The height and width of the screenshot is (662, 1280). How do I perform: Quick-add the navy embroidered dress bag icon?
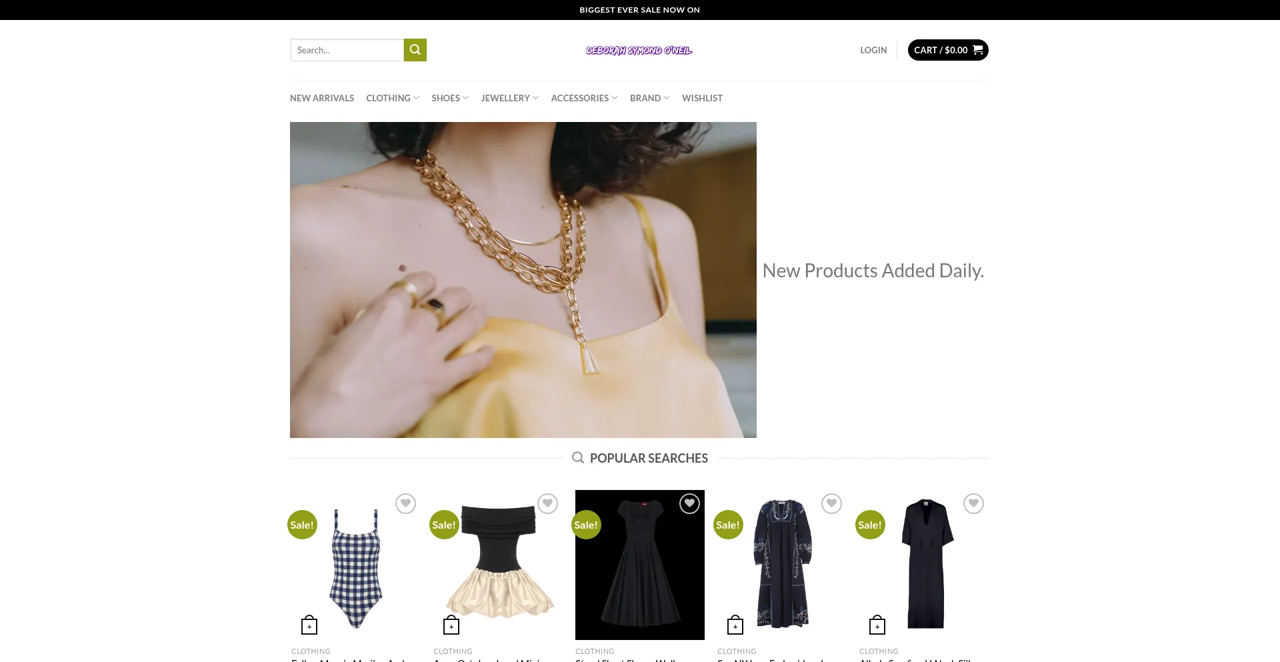pos(735,625)
